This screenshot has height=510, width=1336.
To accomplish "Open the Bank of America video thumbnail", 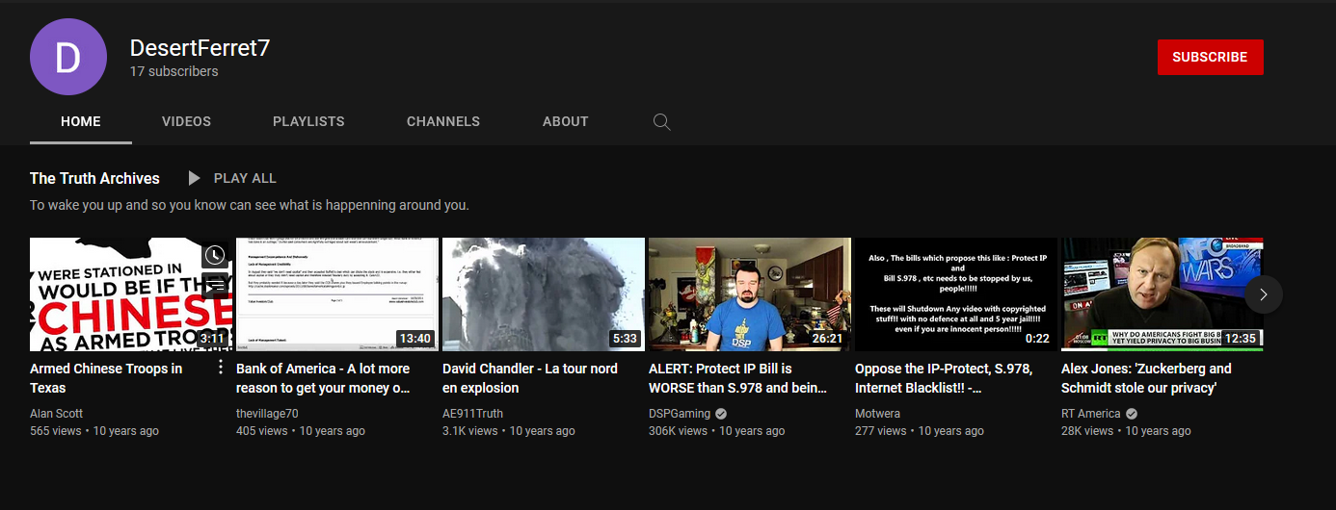I will tap(337, 294).
